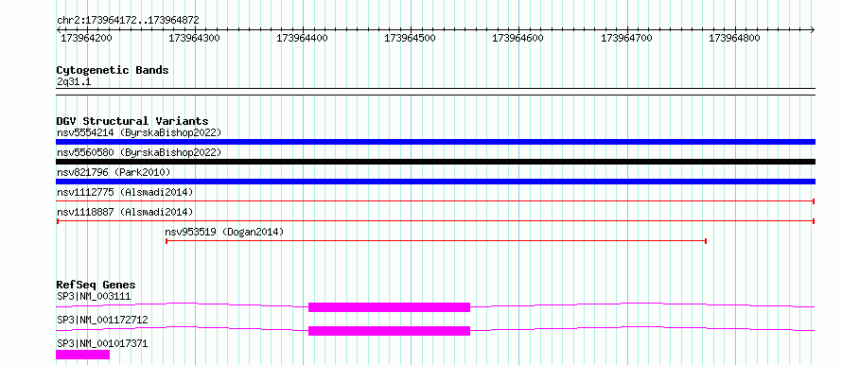Click ruler position 173964700
842x365 pixels.
coord(626,38)
